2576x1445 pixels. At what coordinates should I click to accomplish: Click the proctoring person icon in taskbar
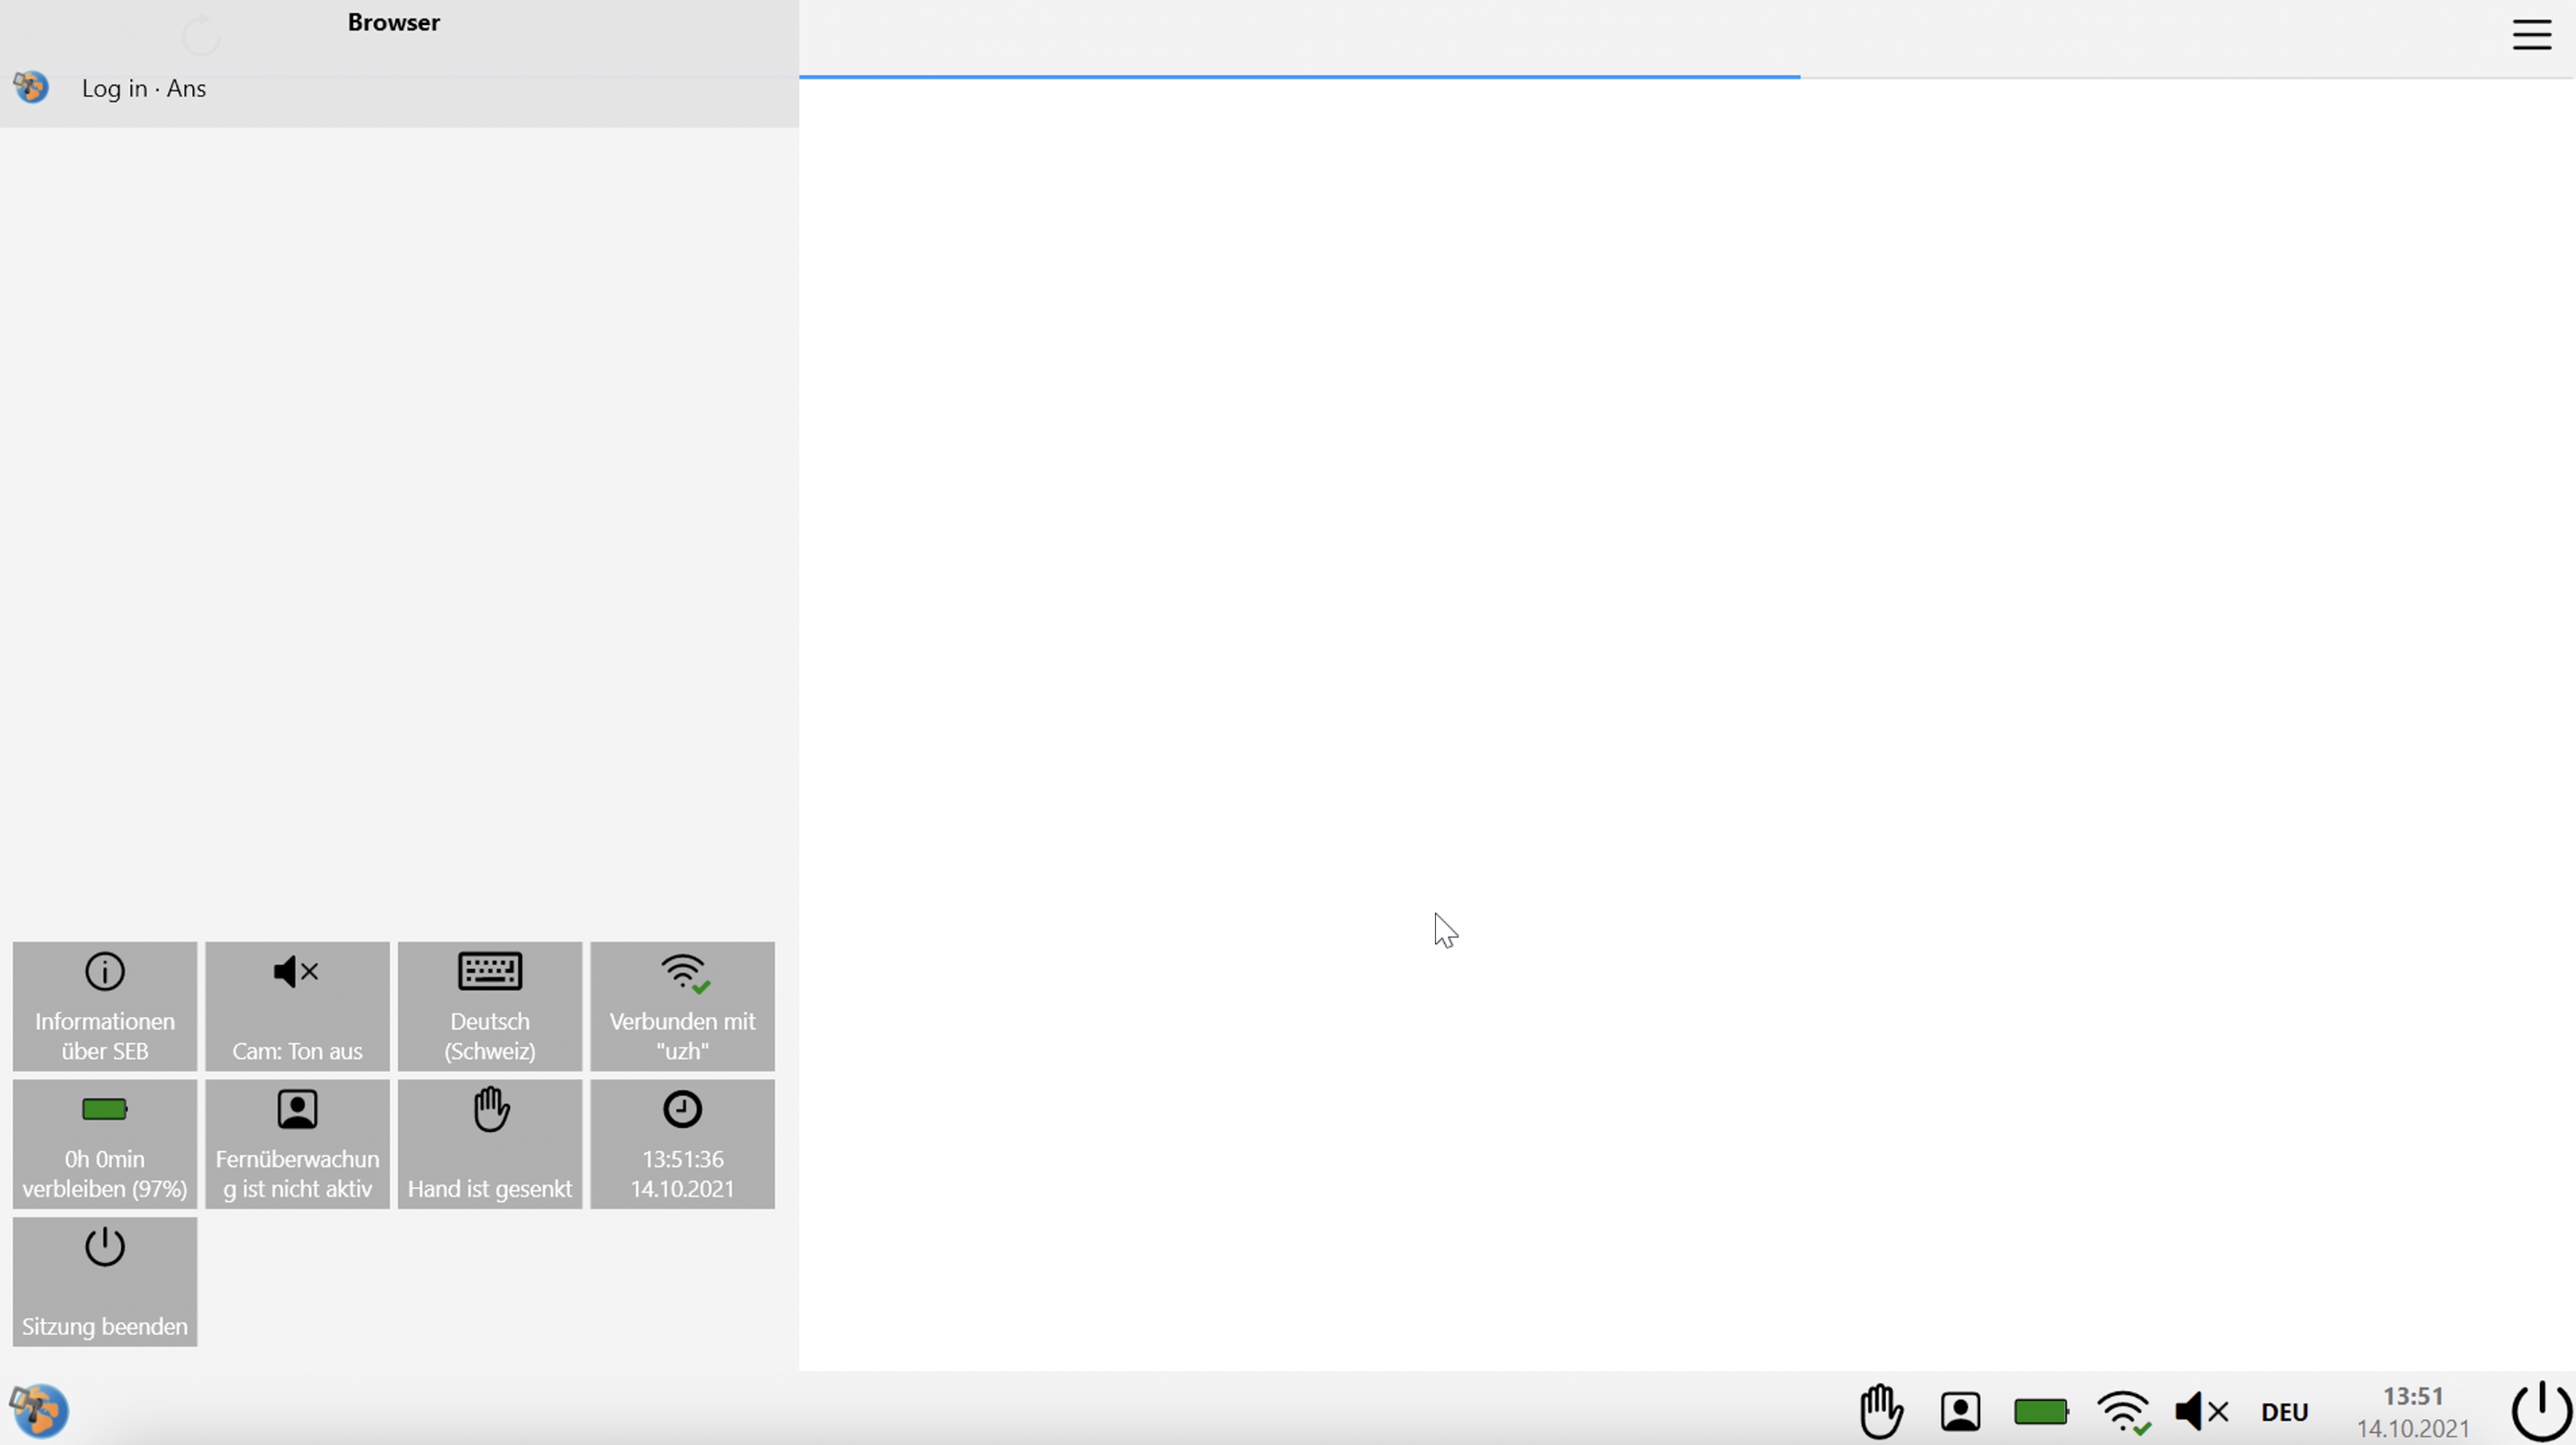(x=1960, y=1411)
